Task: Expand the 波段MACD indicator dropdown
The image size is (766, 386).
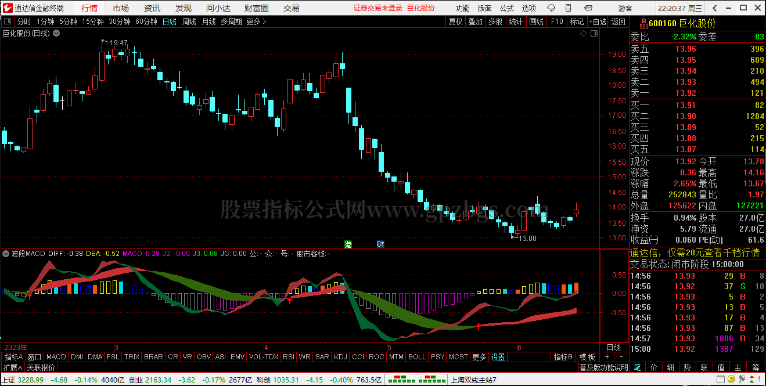Action: 6,254
